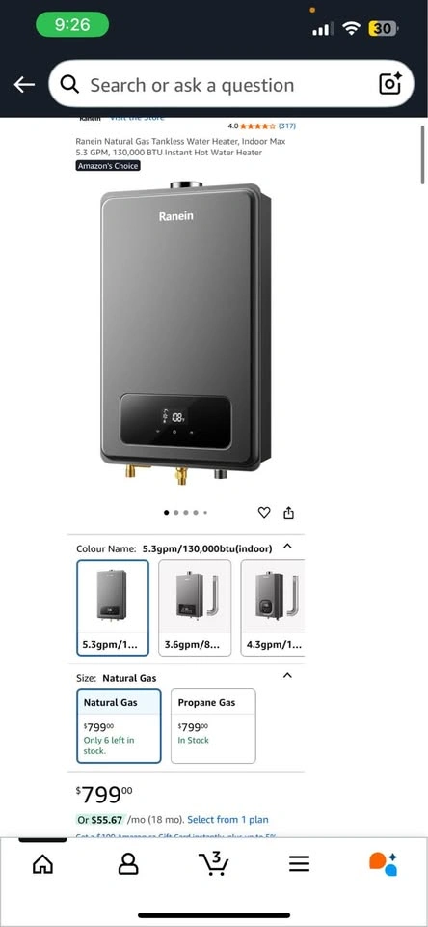This screenshot has height=927, width=428.
Task: Collapse the Colour Name section chevron
Action: pos(287,547)
